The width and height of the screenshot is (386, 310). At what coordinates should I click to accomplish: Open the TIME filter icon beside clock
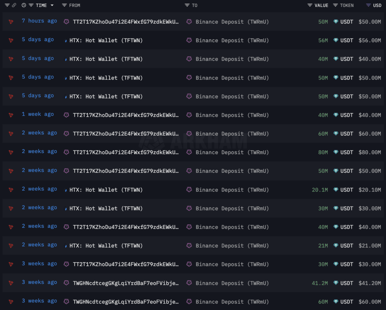coord(31,5)
